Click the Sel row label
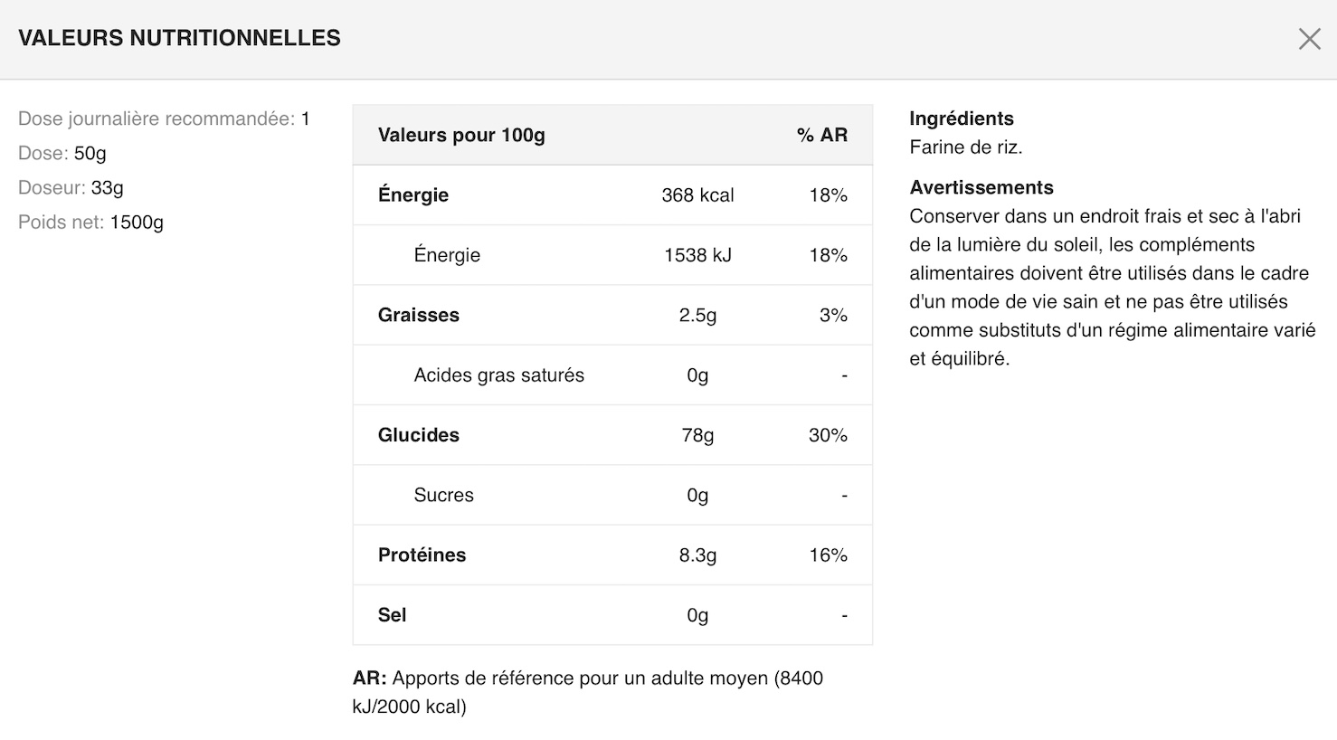 [392, 615]
